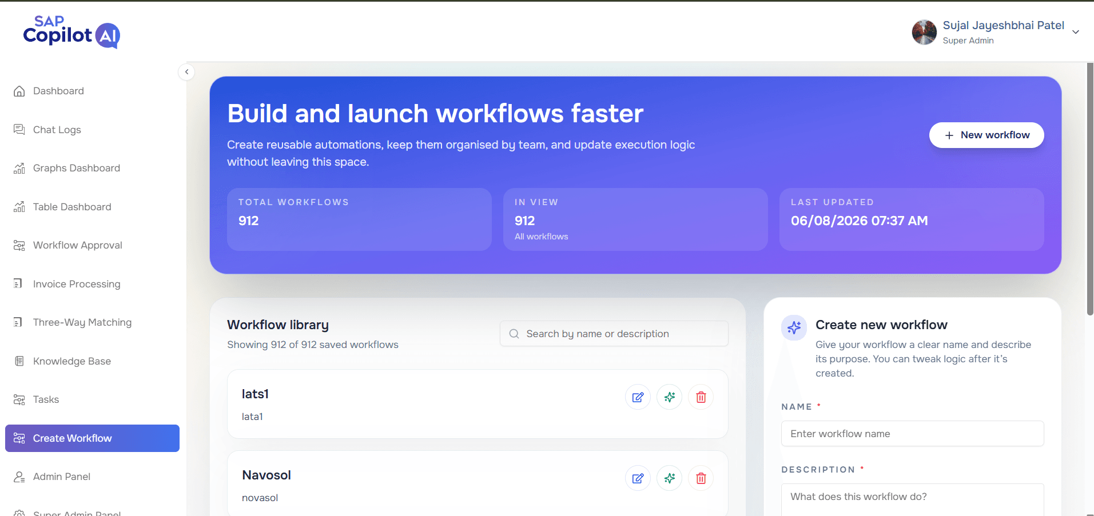Click the Workflow library heading

point(278,325)
